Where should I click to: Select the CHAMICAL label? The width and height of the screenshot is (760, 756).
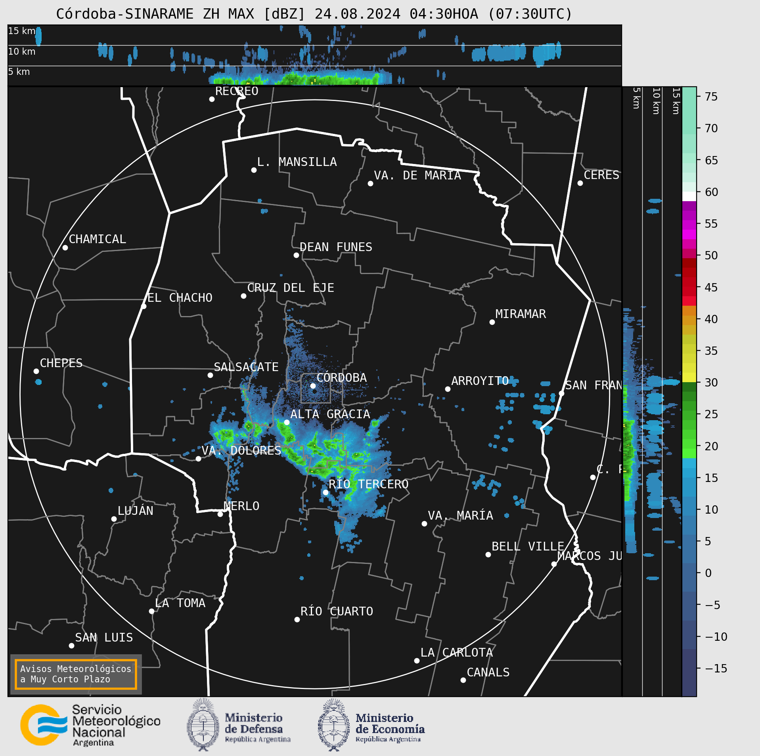(98, 239)
